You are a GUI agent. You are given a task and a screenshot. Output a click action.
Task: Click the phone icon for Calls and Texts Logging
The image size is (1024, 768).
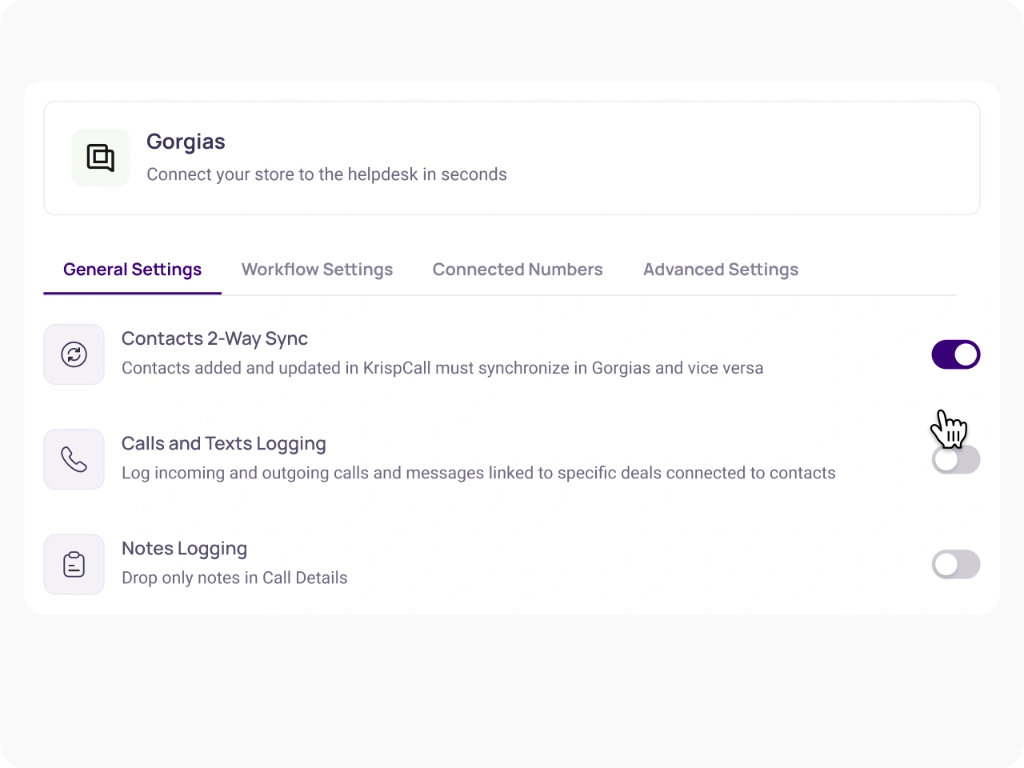[74, 459]
